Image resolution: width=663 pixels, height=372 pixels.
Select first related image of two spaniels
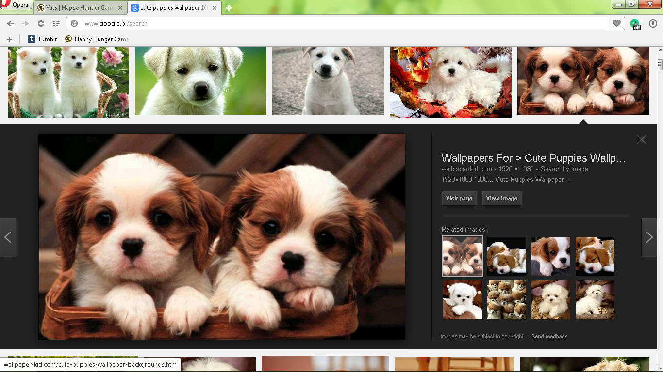463,256
